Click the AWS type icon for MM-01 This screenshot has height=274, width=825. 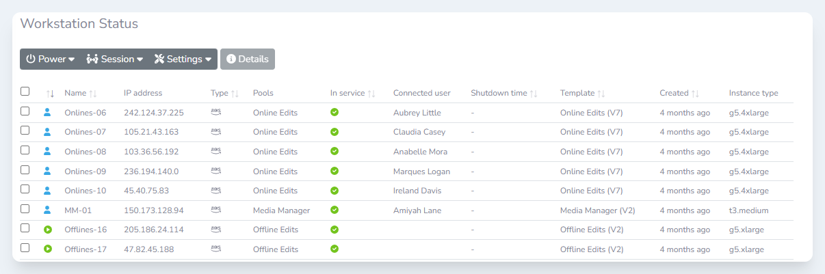coord(215,210)
